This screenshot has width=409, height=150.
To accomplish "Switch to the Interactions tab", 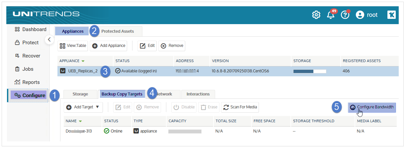I will [198, 94].
